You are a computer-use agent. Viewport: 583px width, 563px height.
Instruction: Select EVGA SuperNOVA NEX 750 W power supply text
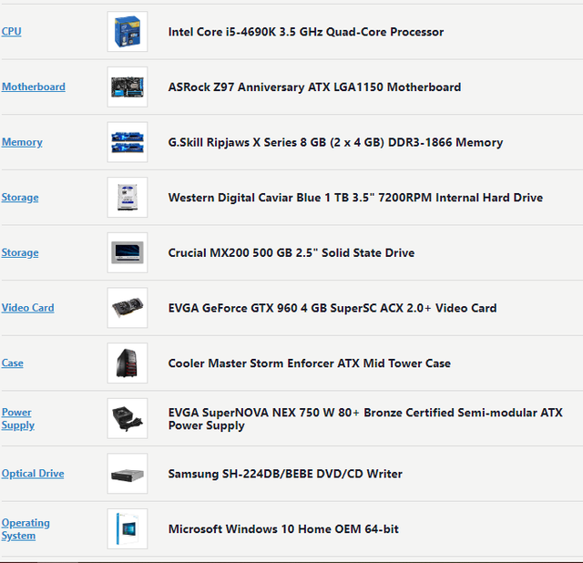[365, 419]
